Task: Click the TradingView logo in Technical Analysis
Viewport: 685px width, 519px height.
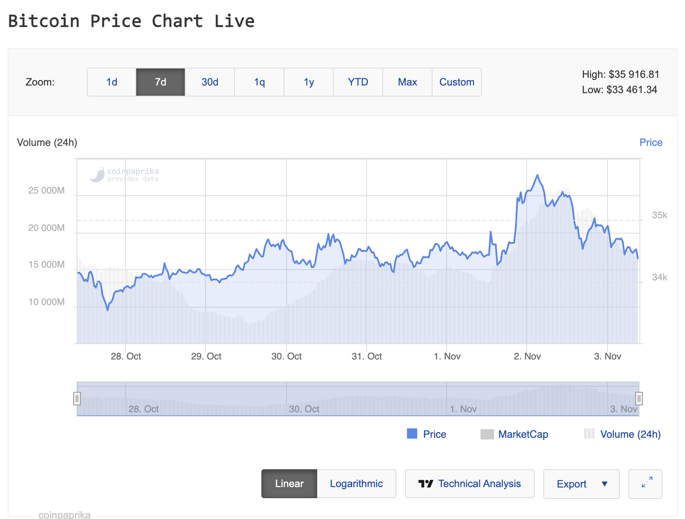Action: click(425, 484)
